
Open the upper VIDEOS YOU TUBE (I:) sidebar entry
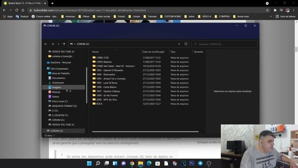61,52
